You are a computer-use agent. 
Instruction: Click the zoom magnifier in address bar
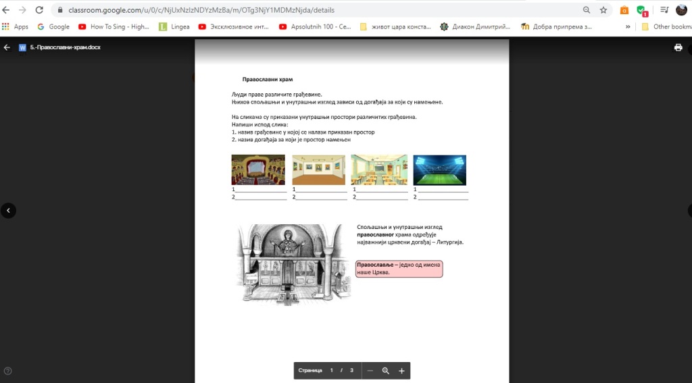(x=587, y=9)
